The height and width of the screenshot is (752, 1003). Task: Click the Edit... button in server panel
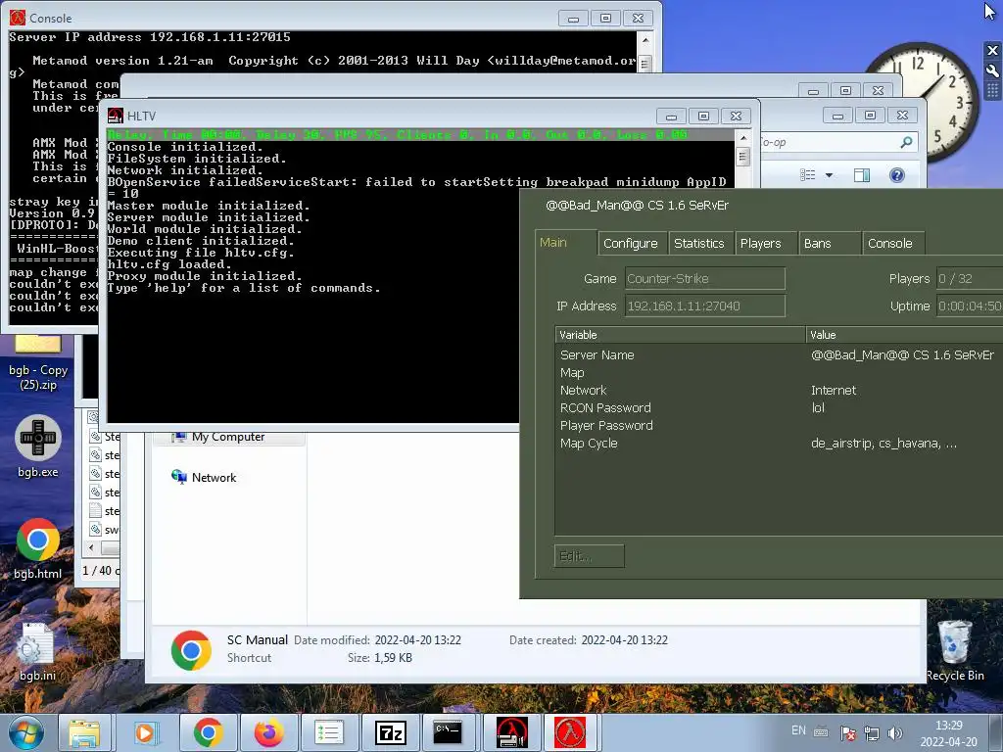point(589,556)
